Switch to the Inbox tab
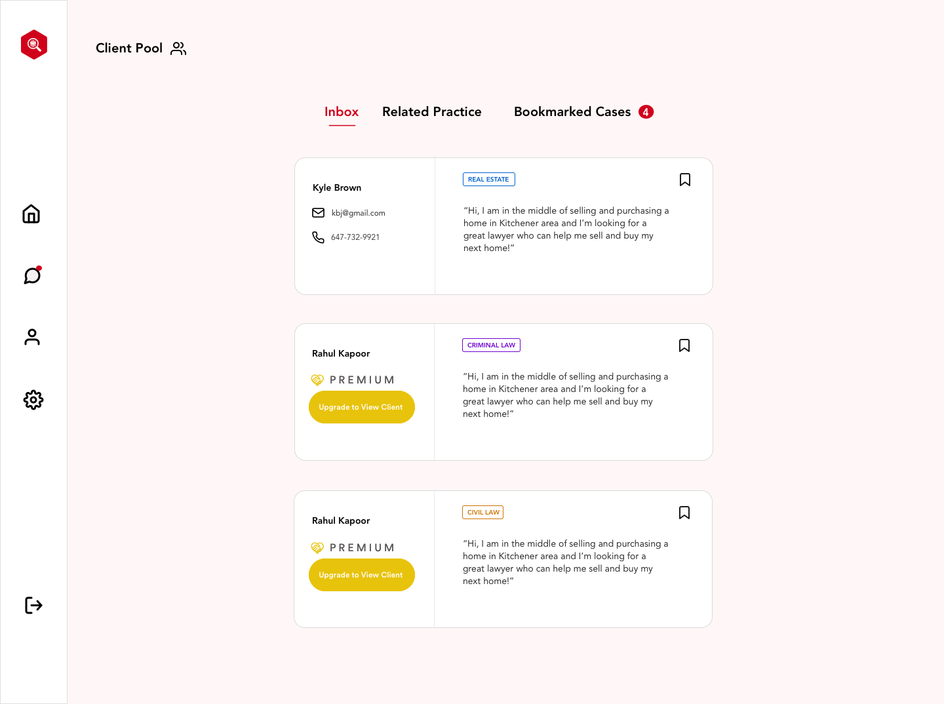 click(x=342, y=112)
